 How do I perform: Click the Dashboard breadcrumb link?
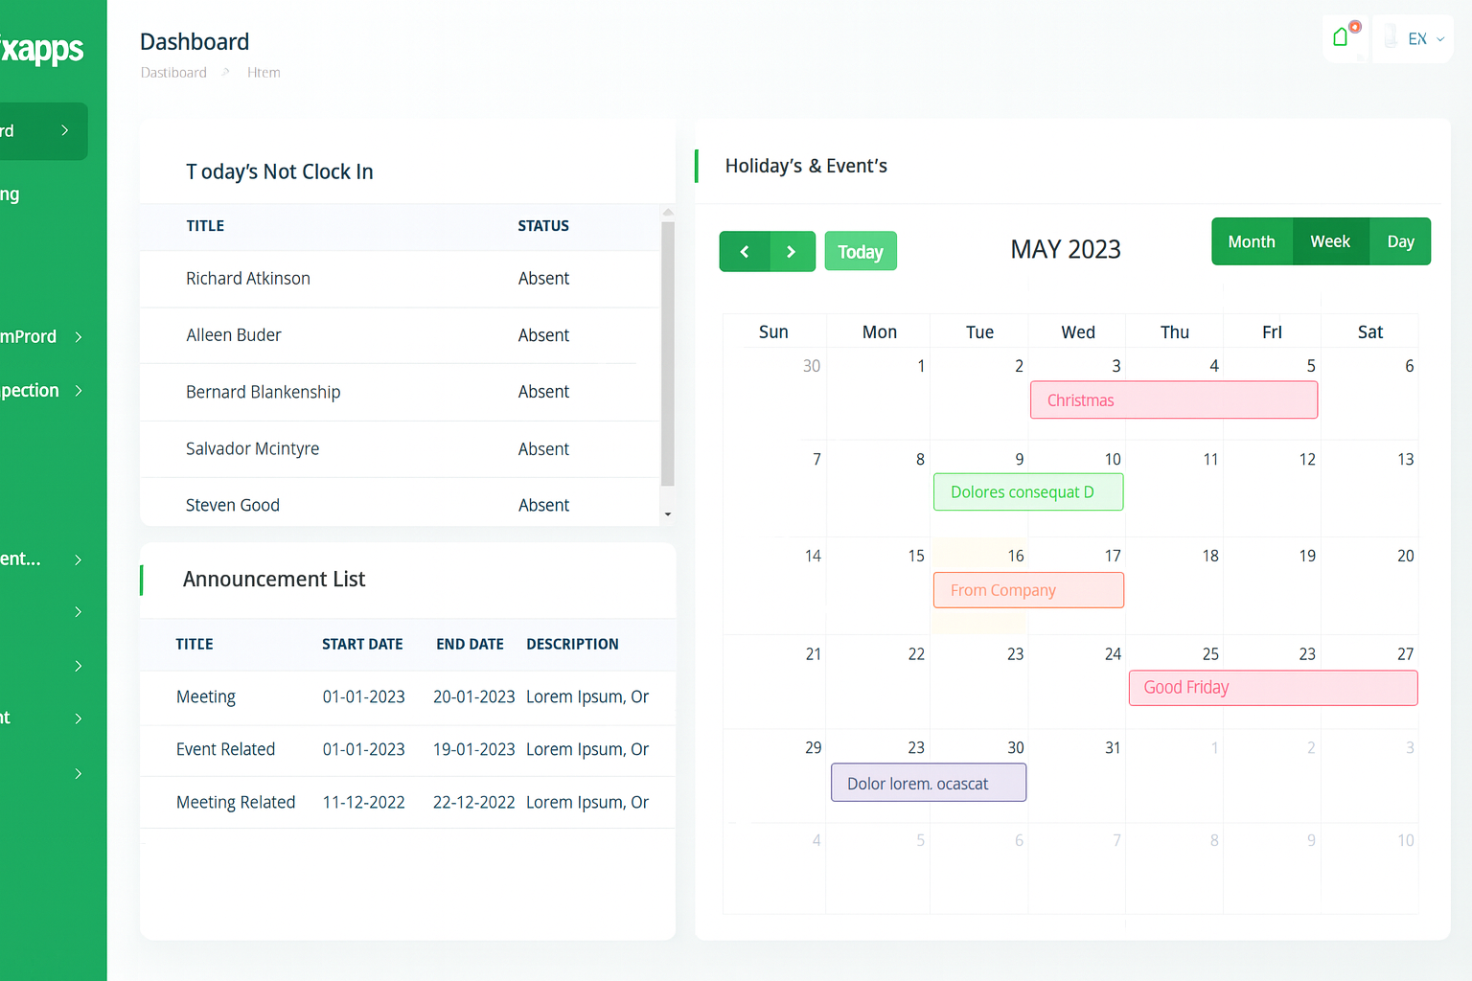(x=173, y=73)
